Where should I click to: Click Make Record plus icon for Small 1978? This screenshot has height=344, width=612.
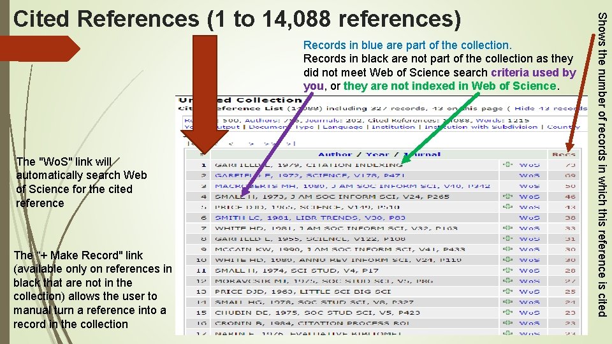point(508,301)
